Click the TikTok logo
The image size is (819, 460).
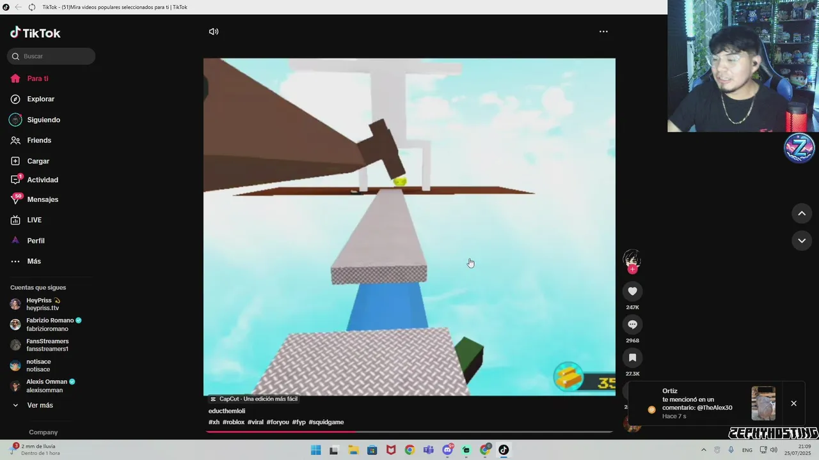[35, 33]
